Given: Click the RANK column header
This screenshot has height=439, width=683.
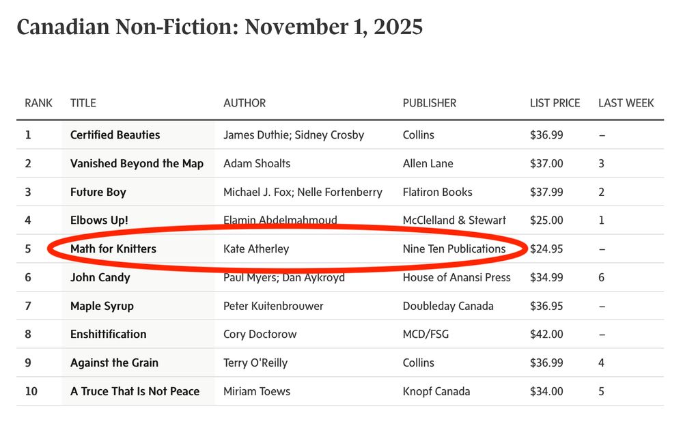Looking at the screenshot, I should (39, 103).
